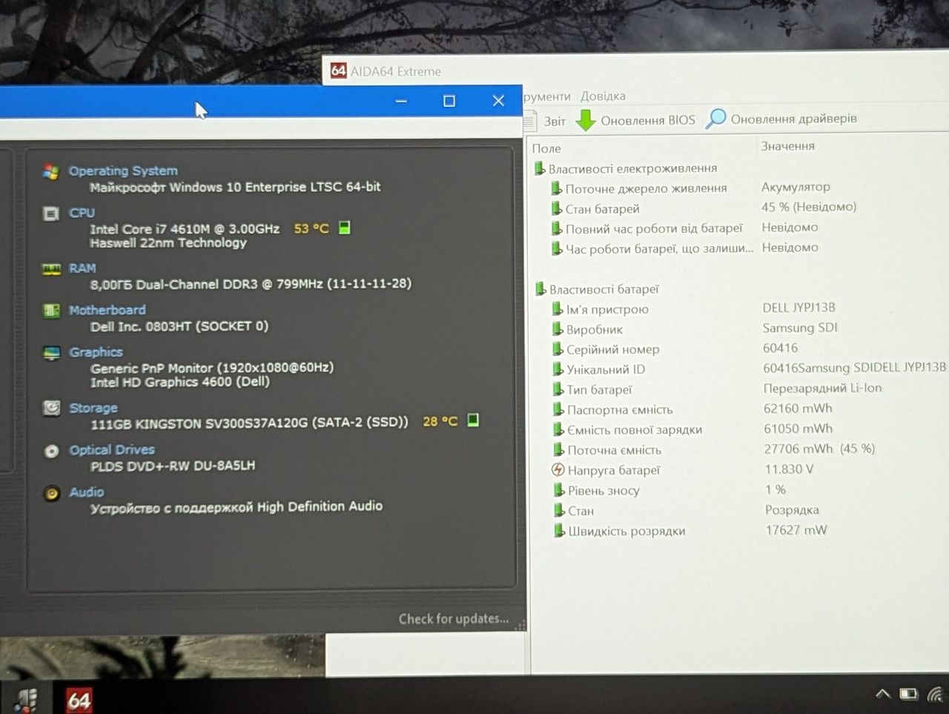
Task: Click the Audio speaker icon
Action: tap(52, 493)
